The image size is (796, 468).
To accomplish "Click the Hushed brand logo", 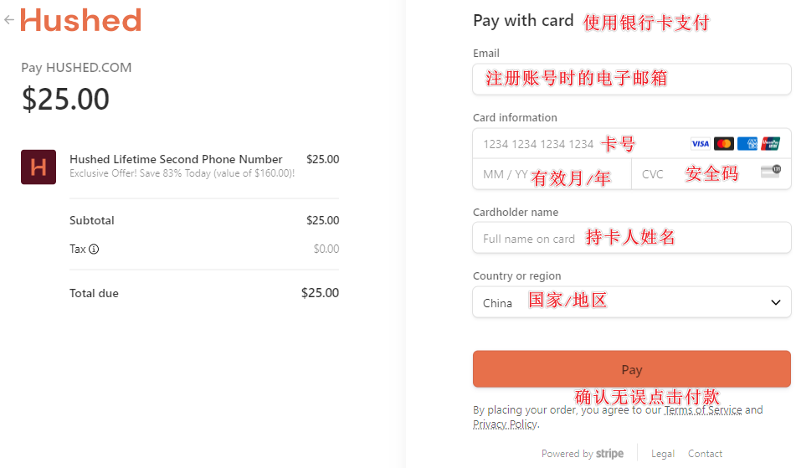I will (80, 20).
